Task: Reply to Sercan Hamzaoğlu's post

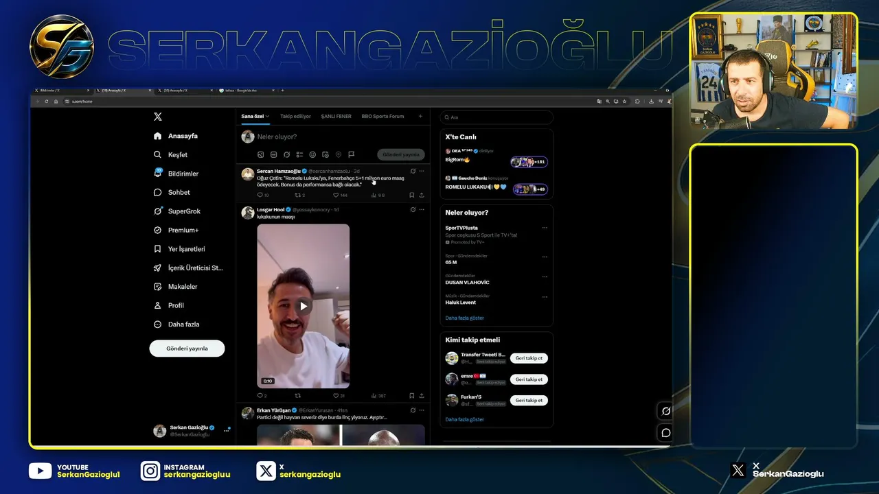Action: (x=260, y=195)
